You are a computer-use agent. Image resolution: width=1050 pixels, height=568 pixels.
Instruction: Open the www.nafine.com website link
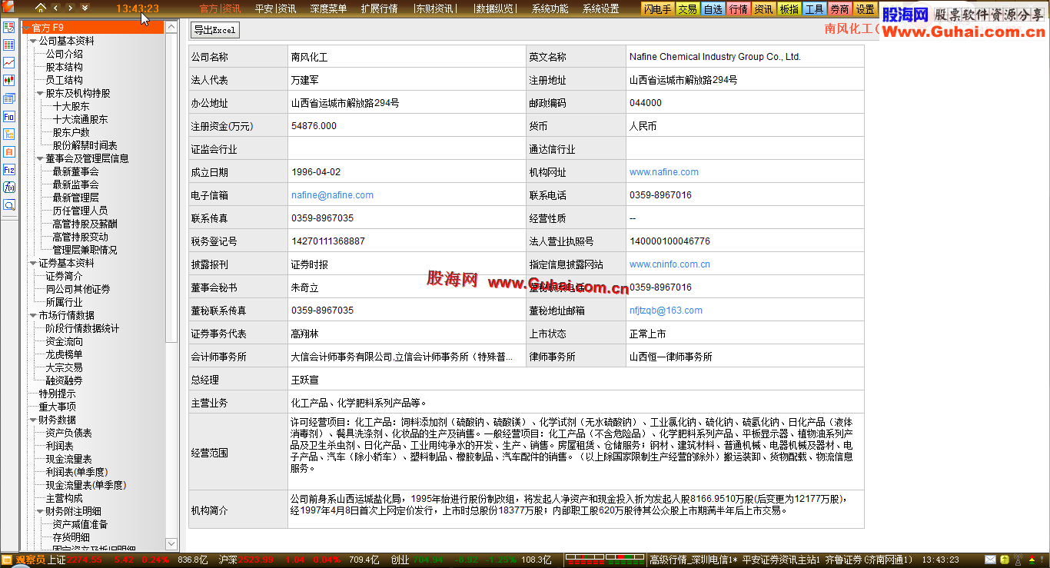click(x=664, y=172)
